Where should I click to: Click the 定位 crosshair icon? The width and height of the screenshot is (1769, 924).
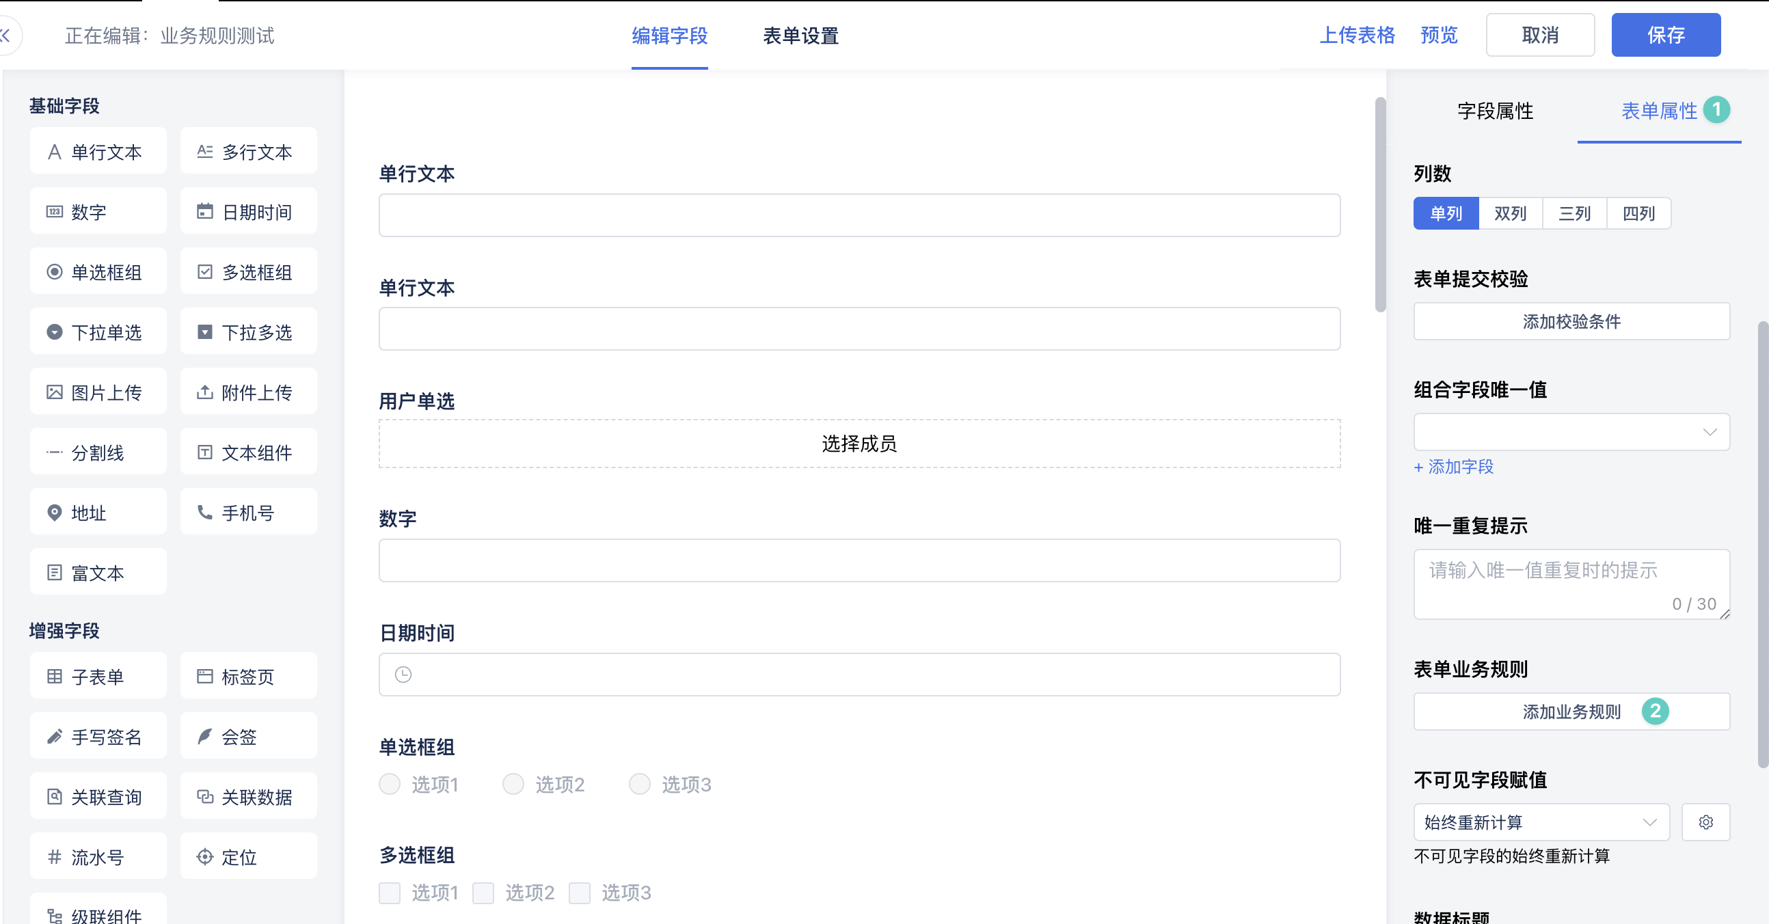pos(204,857)
